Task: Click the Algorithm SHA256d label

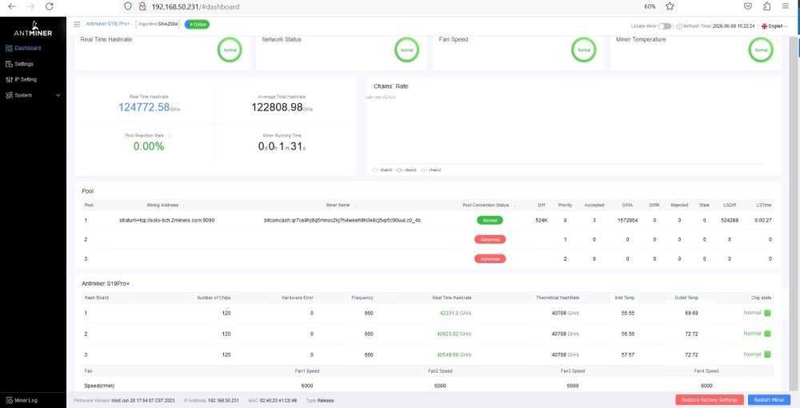Action: (158, 24)
